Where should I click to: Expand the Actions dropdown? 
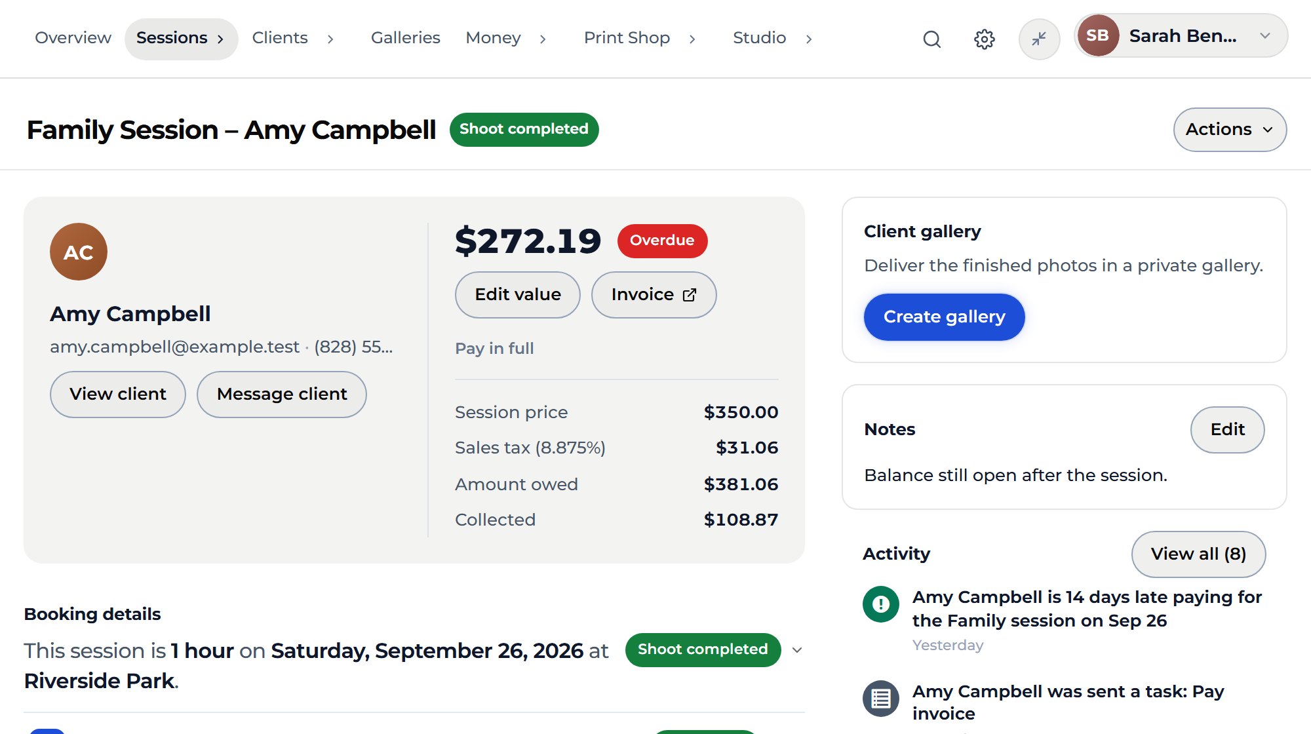pos(1230,130)
